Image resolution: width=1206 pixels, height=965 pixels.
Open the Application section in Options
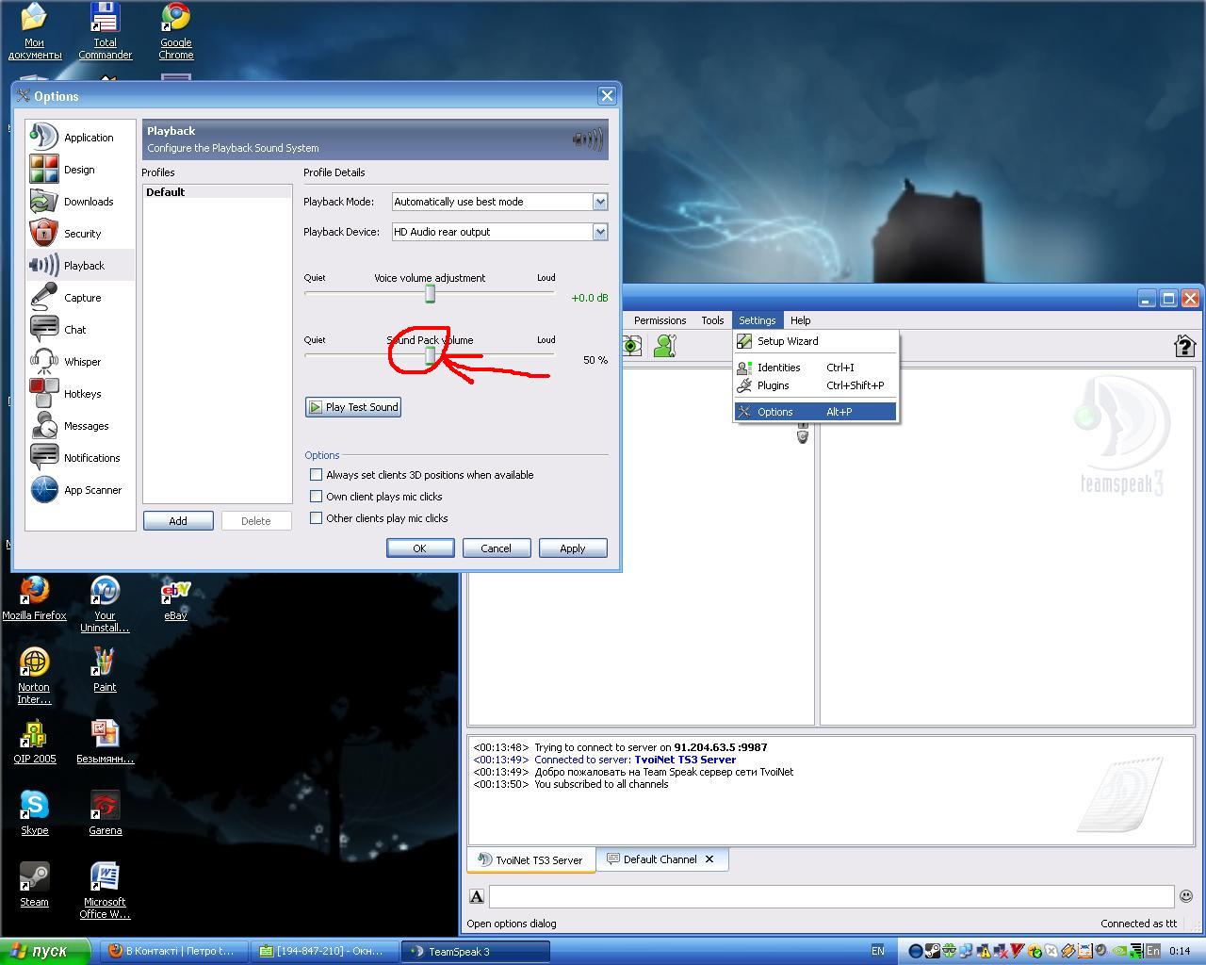tap(80, 138)
